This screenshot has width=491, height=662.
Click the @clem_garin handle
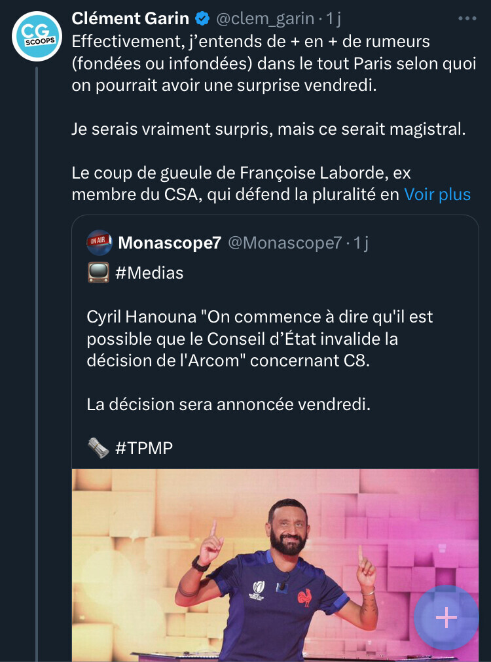click(x=265, y=19)
